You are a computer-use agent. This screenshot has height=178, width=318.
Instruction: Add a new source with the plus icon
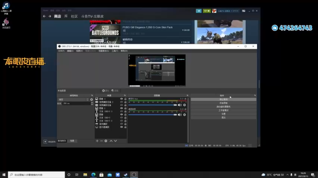coord(97,141)
